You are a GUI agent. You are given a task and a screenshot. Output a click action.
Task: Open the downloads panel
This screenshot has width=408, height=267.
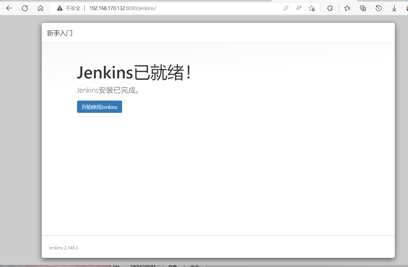[394, 8]
